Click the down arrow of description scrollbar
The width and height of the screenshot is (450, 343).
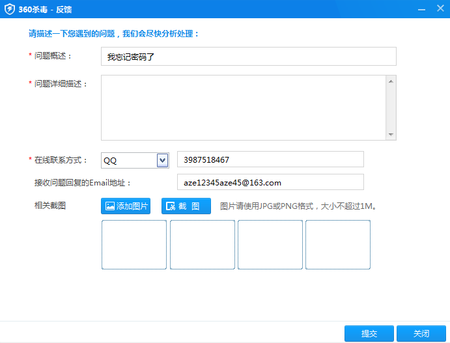[391, 135]
